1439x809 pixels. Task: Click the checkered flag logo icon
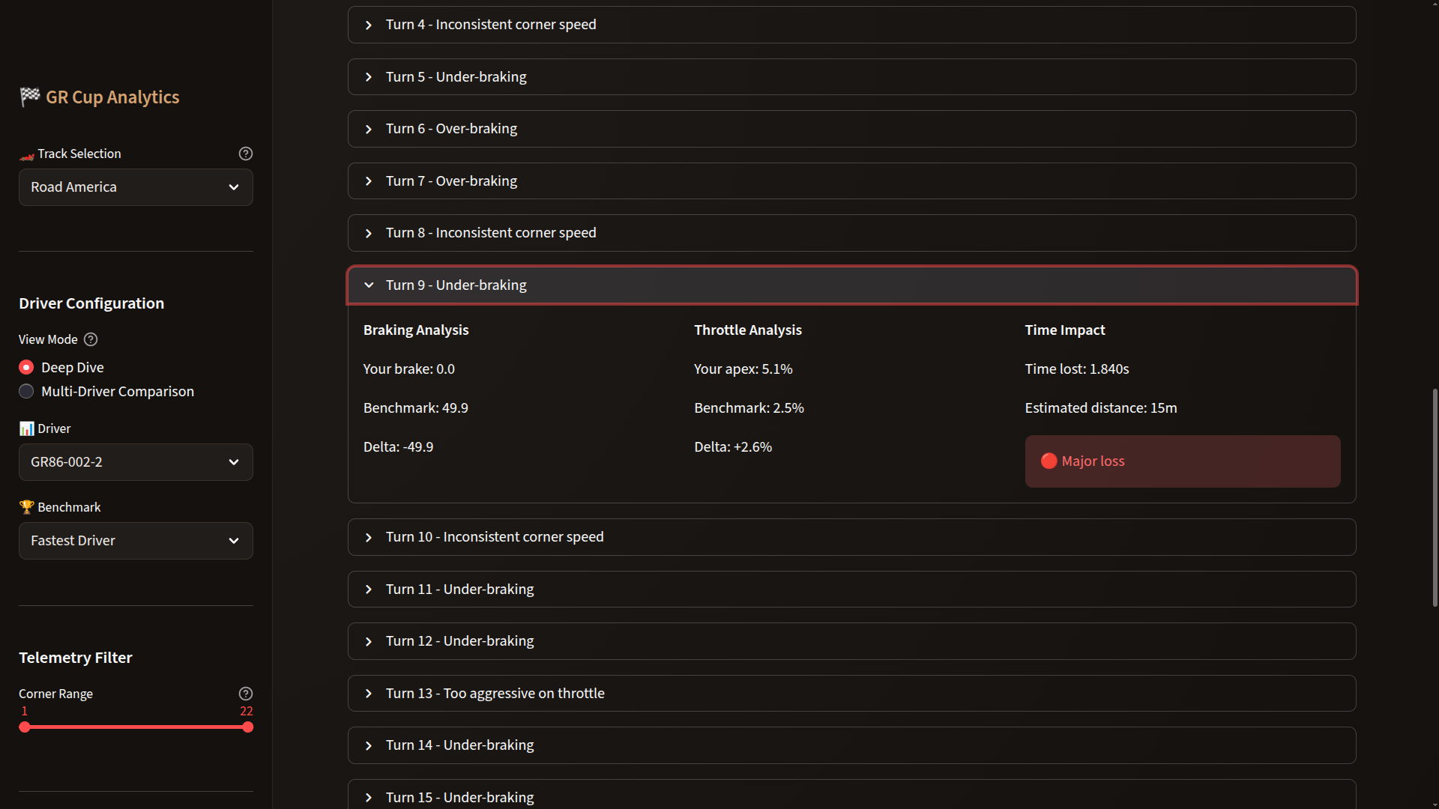(30, 97)
